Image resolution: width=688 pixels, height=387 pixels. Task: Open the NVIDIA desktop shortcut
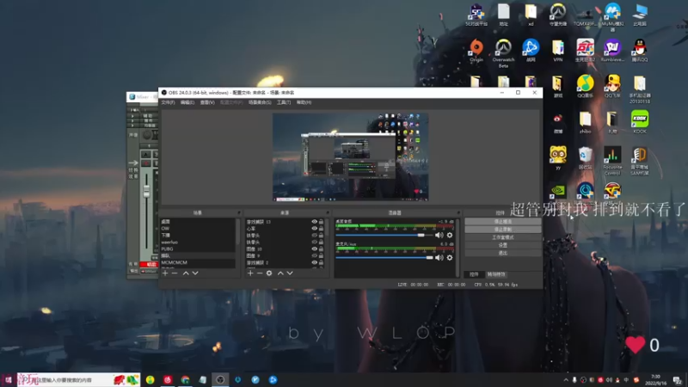tap(557, 191)
